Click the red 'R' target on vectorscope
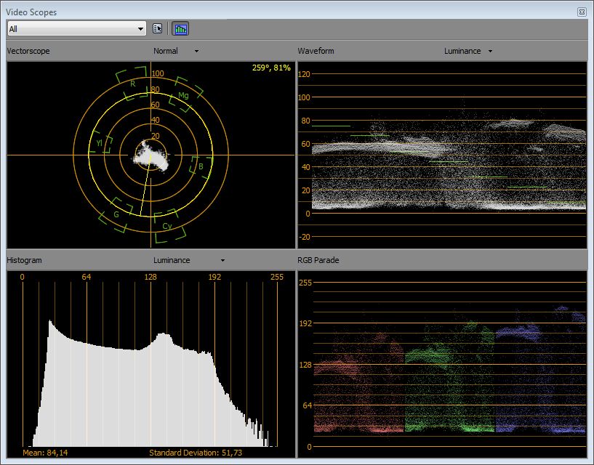594x465 pixels. pyautogui.click(x=132, y=84)
